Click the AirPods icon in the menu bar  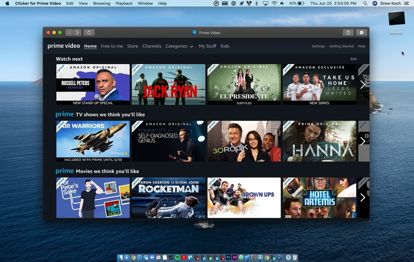point(249,3)
